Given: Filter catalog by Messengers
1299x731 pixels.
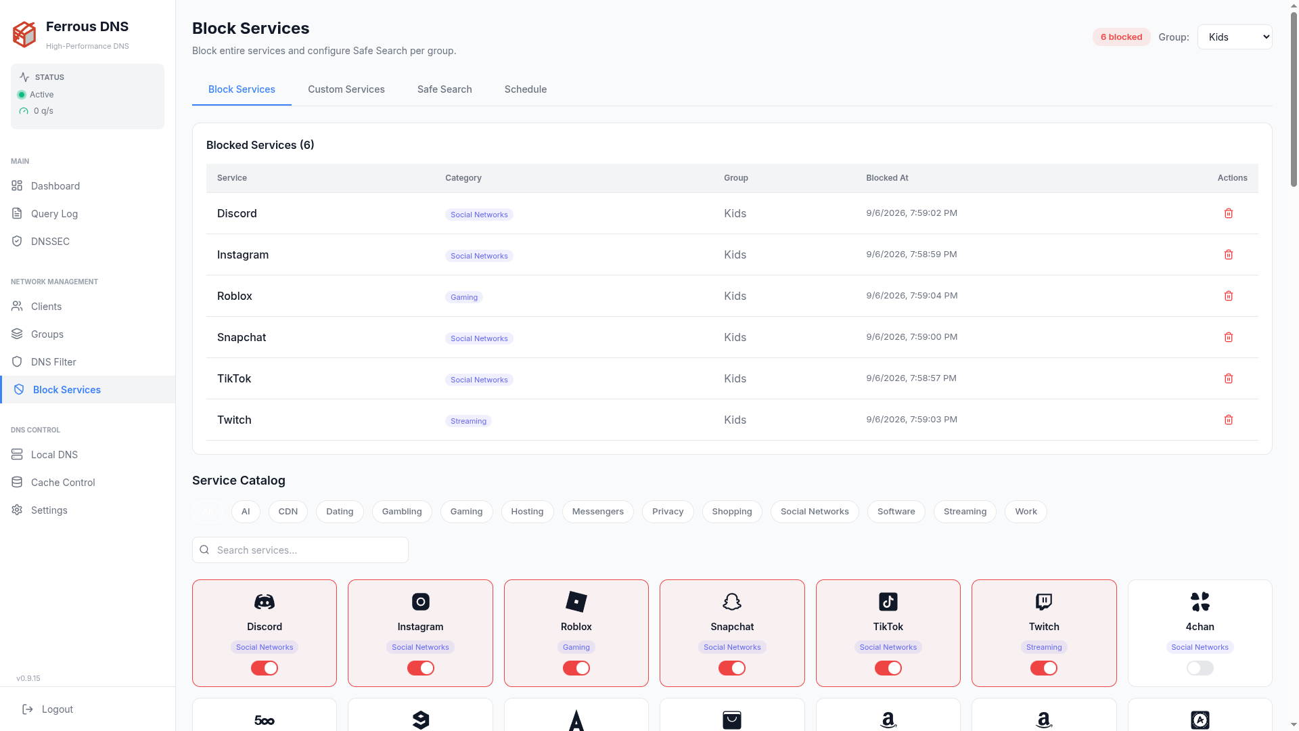Looking at the screenshot, I should click(598, 512).
